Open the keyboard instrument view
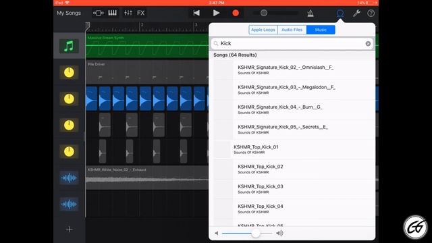 pos(113,13)
